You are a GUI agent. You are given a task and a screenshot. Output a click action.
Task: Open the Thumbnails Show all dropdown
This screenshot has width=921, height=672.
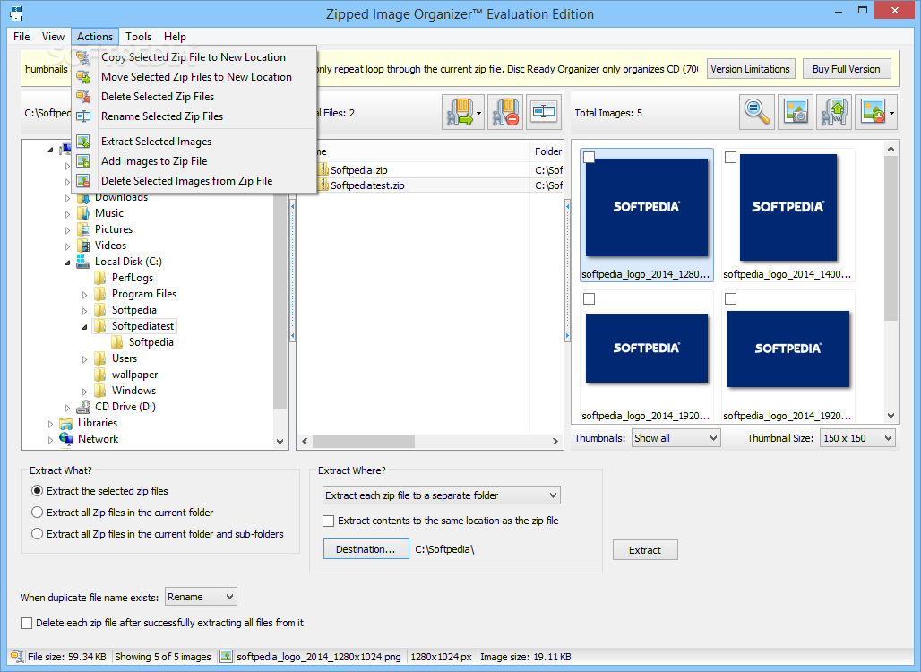[676, 438]
